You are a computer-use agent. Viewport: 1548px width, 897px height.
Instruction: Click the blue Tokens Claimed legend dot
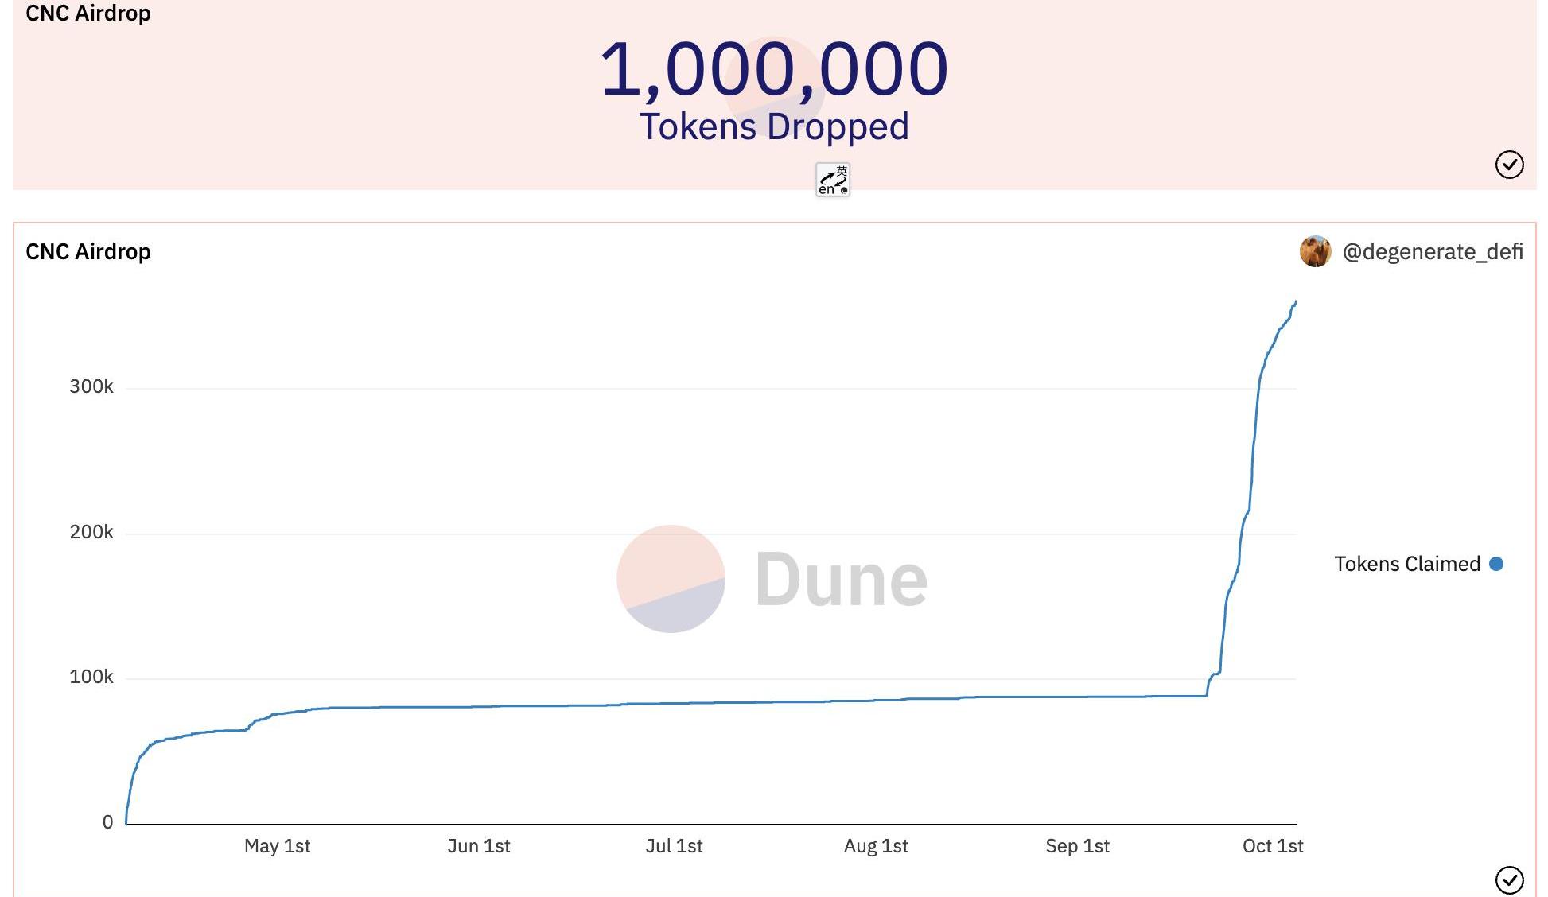(1496, 564)
